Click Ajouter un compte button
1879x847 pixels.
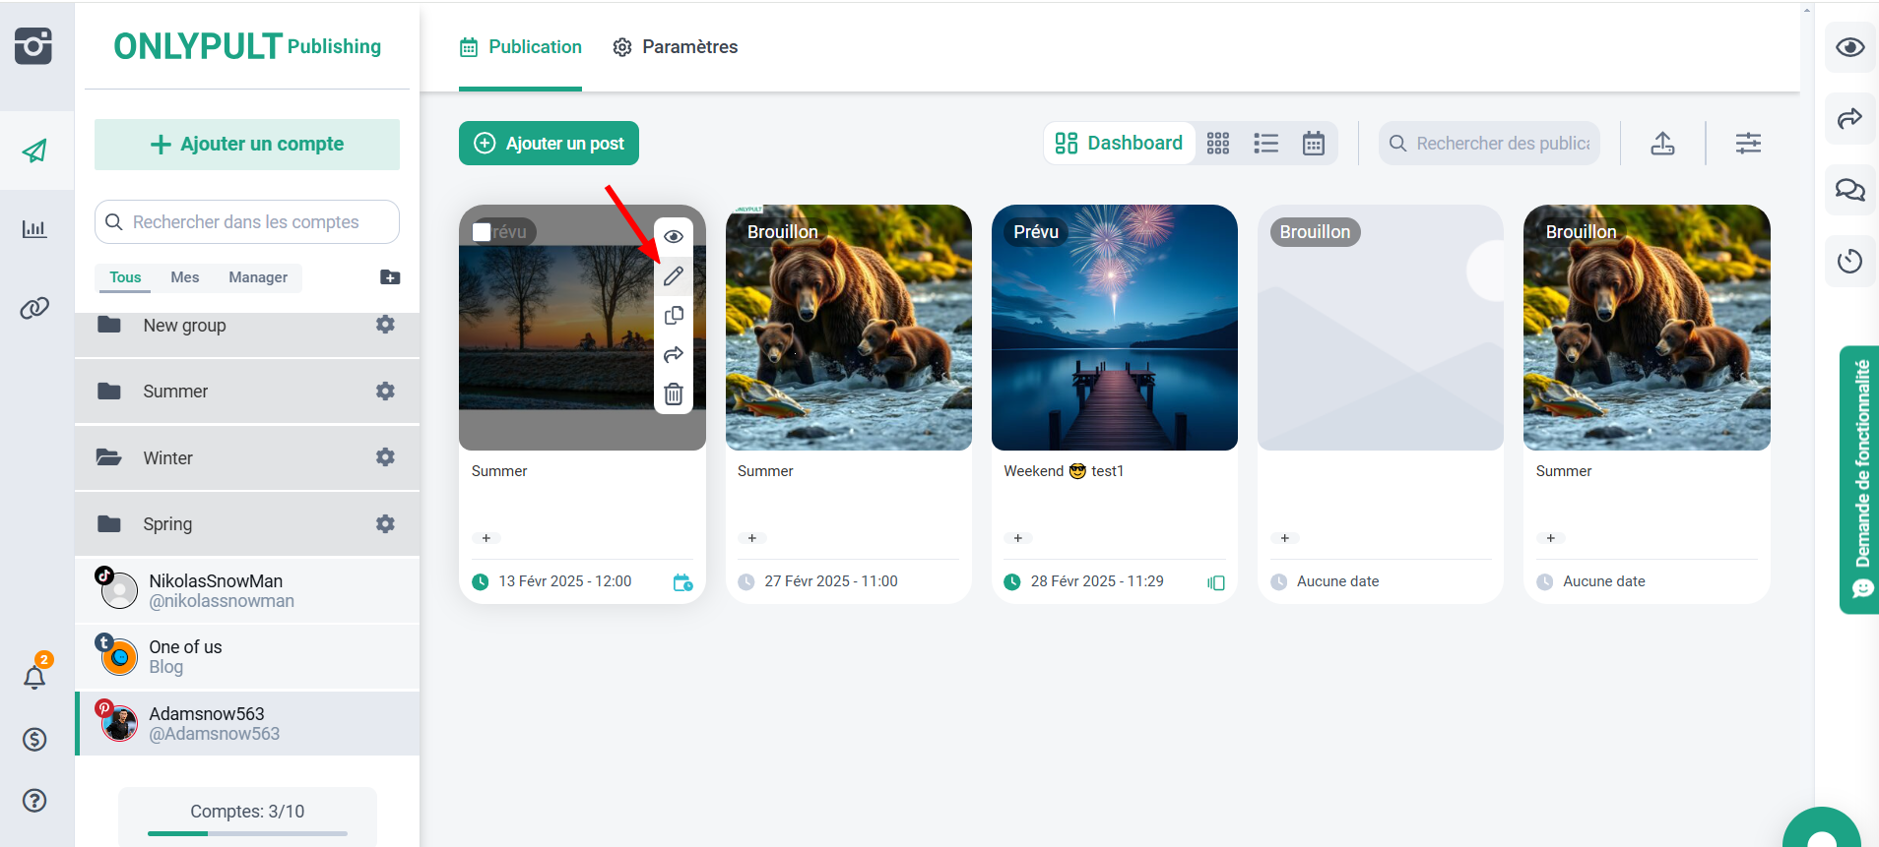click(247, 145)
